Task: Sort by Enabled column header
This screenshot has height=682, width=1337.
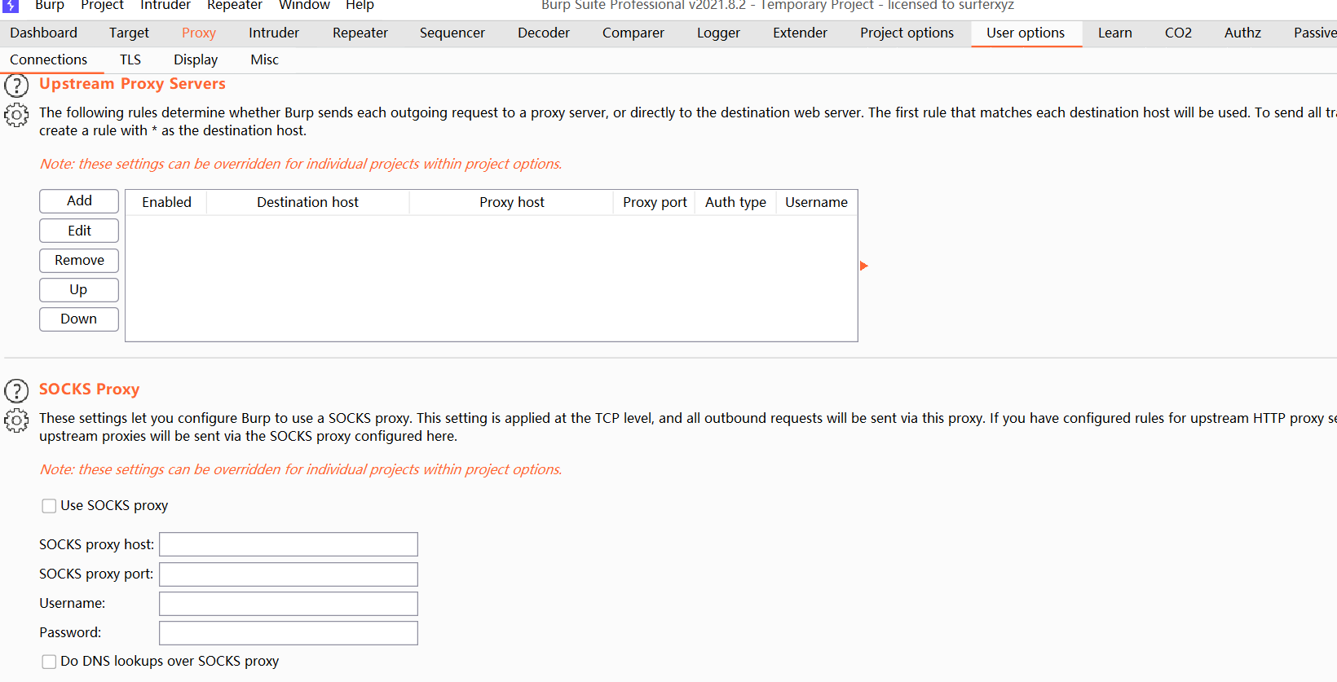Action: 166,202
